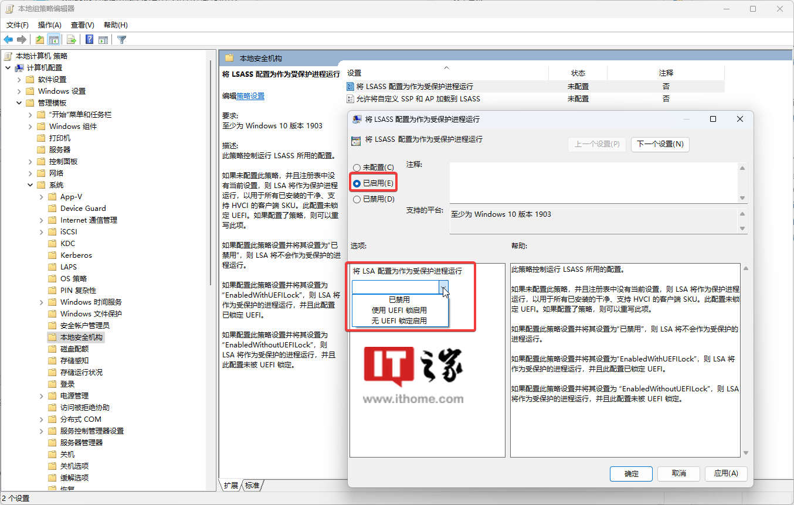Select Device Guard in the tree
The width and height of the screenshot is (794, 505).
click(83, 209)
